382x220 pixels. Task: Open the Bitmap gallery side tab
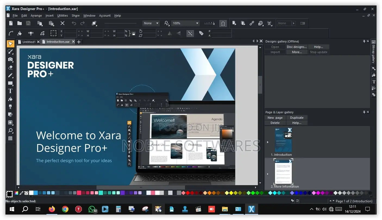point(374,52)
